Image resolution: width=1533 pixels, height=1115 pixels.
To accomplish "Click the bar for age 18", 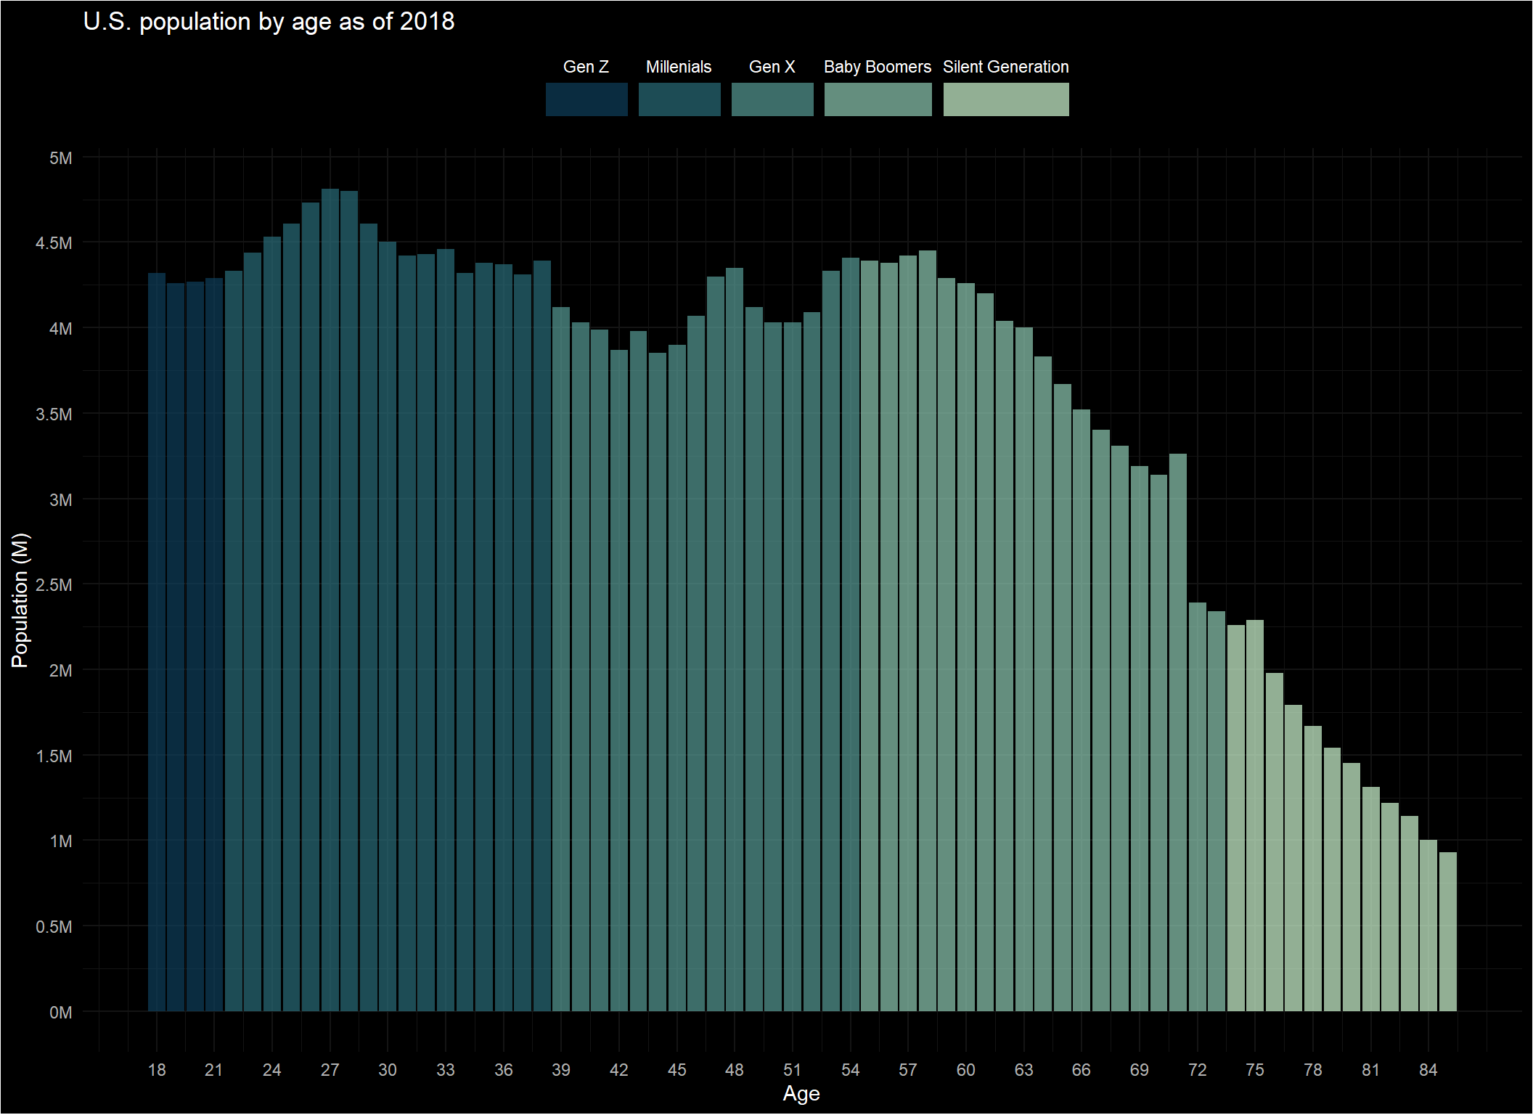I will [x=157, y=642].
